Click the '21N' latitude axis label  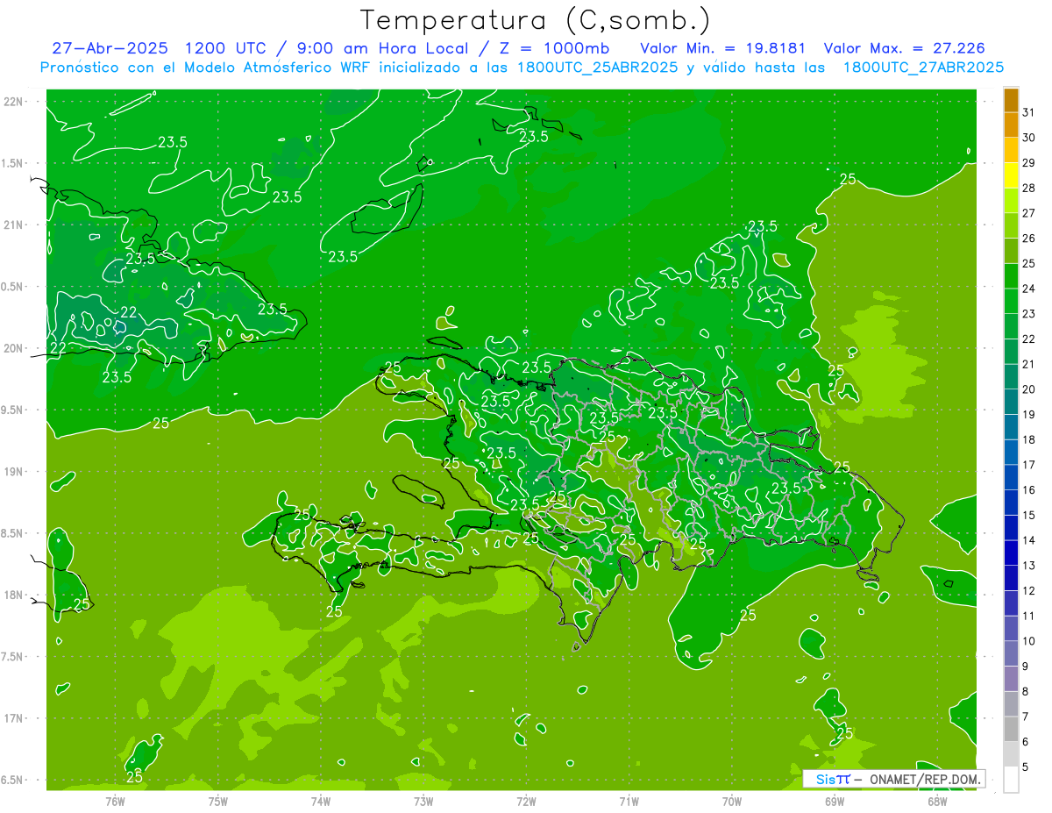12,225
